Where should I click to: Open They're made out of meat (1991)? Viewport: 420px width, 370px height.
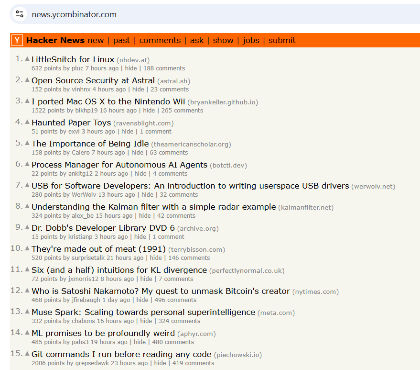click(98, 249)
